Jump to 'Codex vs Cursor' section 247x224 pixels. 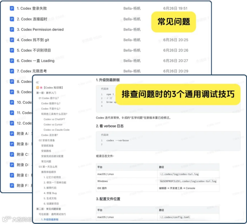coord(53,124)
